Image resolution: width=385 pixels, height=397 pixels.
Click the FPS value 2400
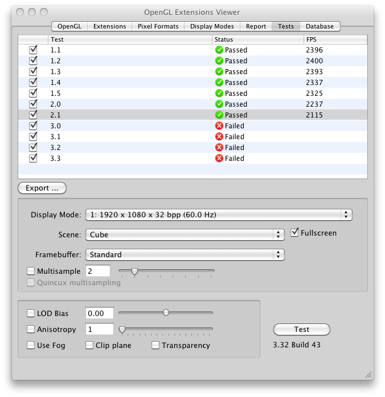coord(314,61)
